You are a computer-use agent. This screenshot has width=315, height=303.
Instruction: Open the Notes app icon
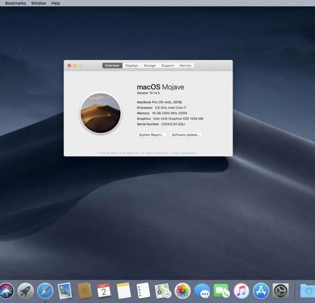pos(124,290)
